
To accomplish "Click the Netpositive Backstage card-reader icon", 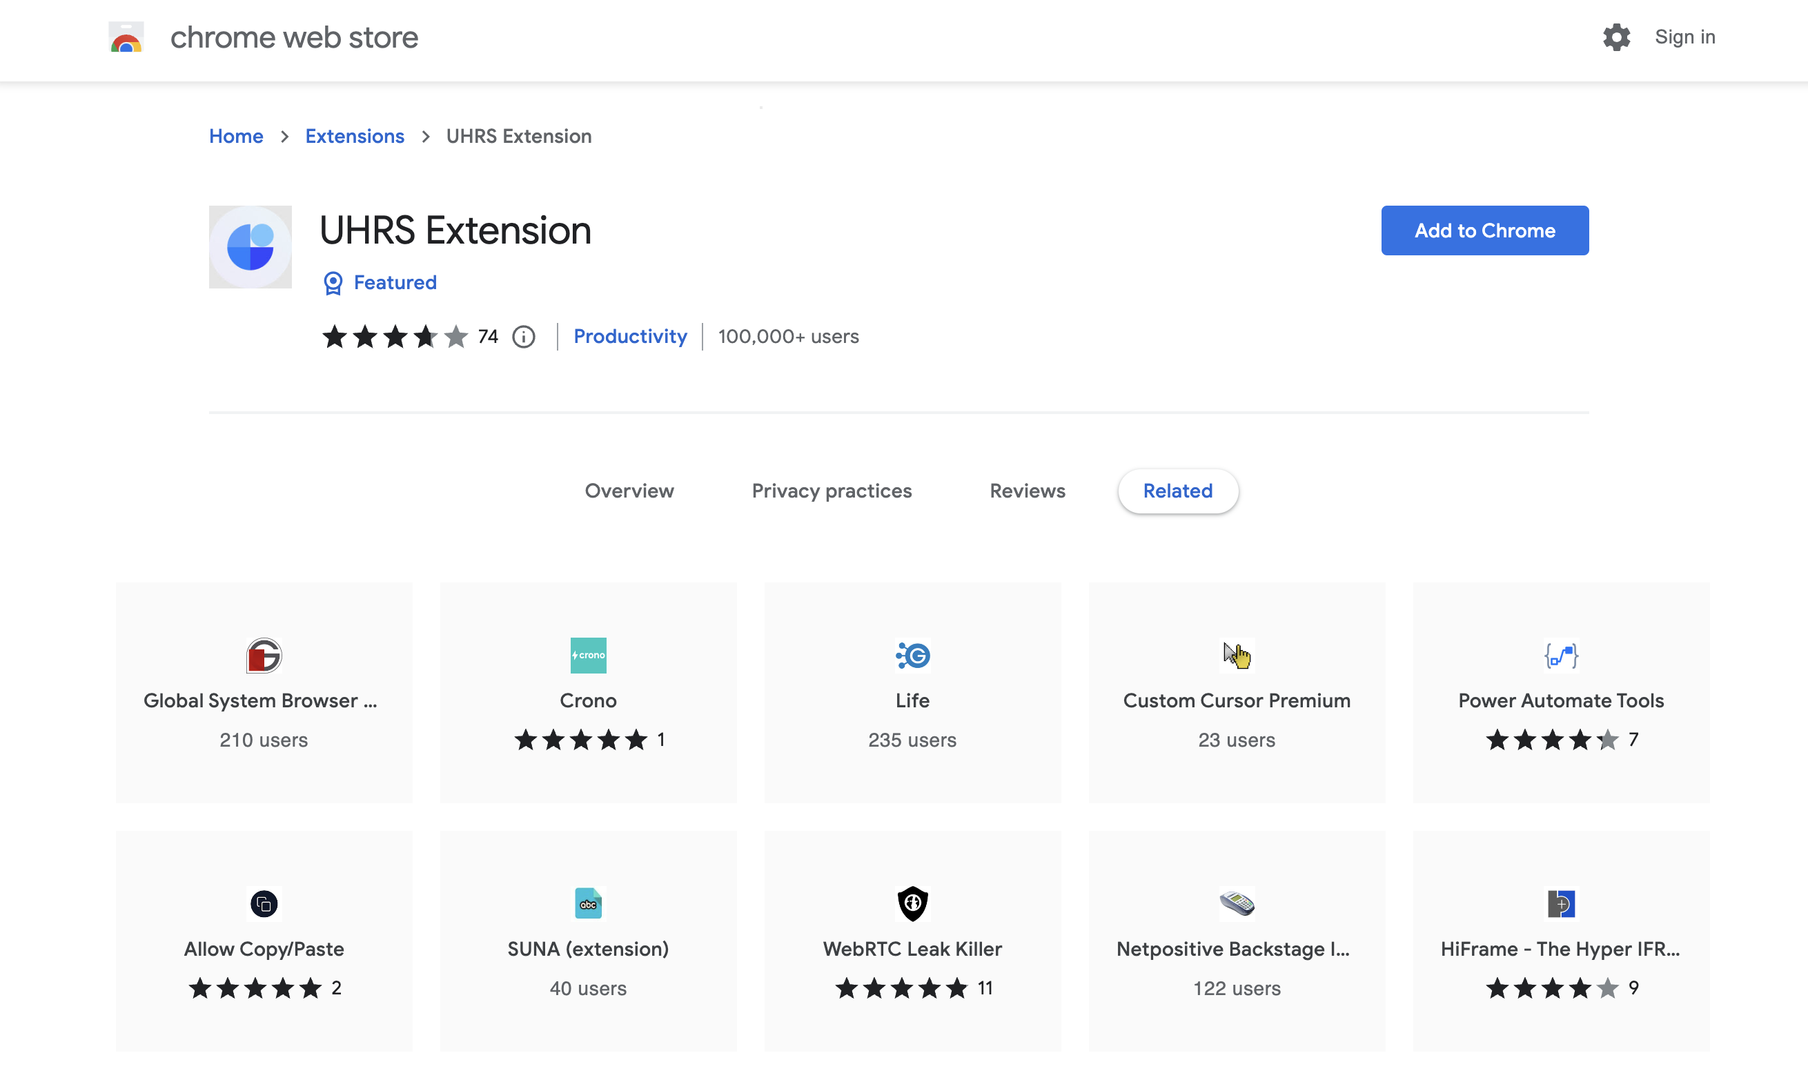I will 1237,903.
